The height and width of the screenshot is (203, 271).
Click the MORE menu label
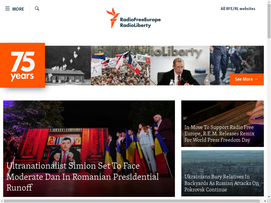click(18, 9)
